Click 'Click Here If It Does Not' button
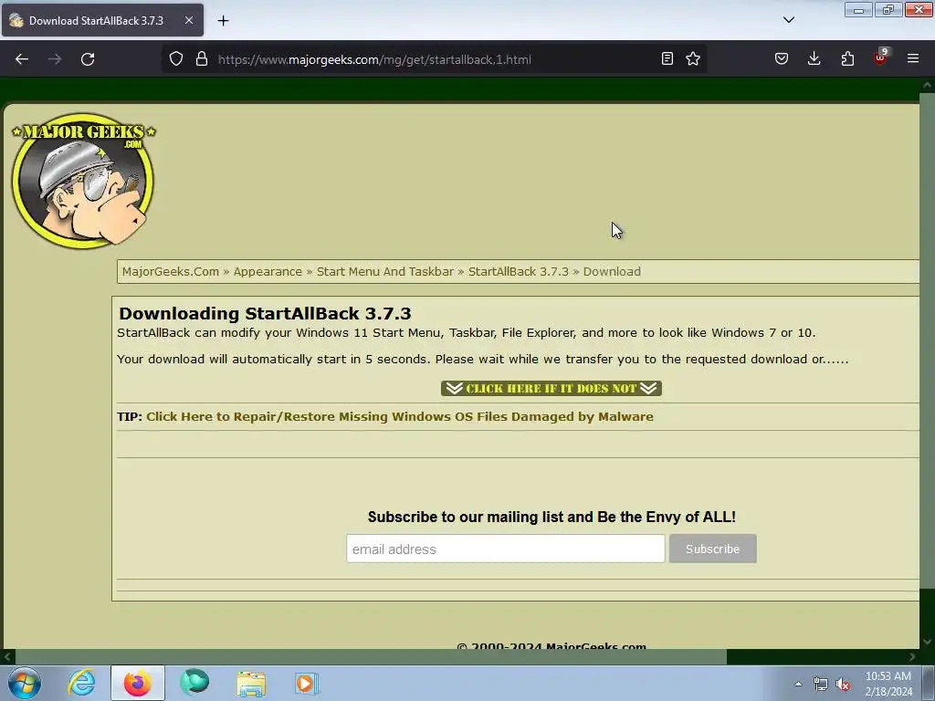The image size is (935, 701). [x=551, y=389]
